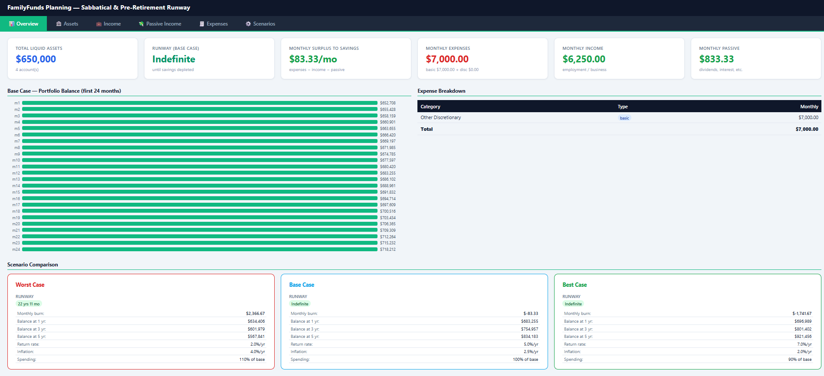The height and width of the screenshot is (376, 824).
Task: Click the bank icon on Assets tab
Action: tap(59, 24)
